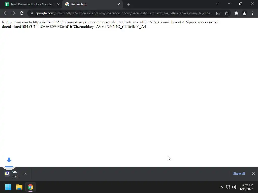Click the redirecting sharepoint URL text

coord(110,24)
